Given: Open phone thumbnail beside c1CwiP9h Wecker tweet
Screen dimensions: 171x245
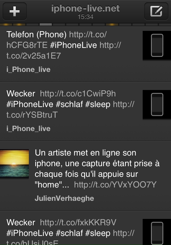Looking at the screenshot, I should coord(157,104).
